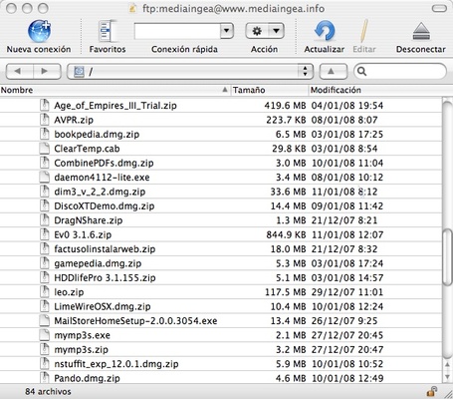Image resolution: width=453 pixels, height=399 pixels.
Task: Click the file name DragNShare.zip
Action: (x=89, y=220)
